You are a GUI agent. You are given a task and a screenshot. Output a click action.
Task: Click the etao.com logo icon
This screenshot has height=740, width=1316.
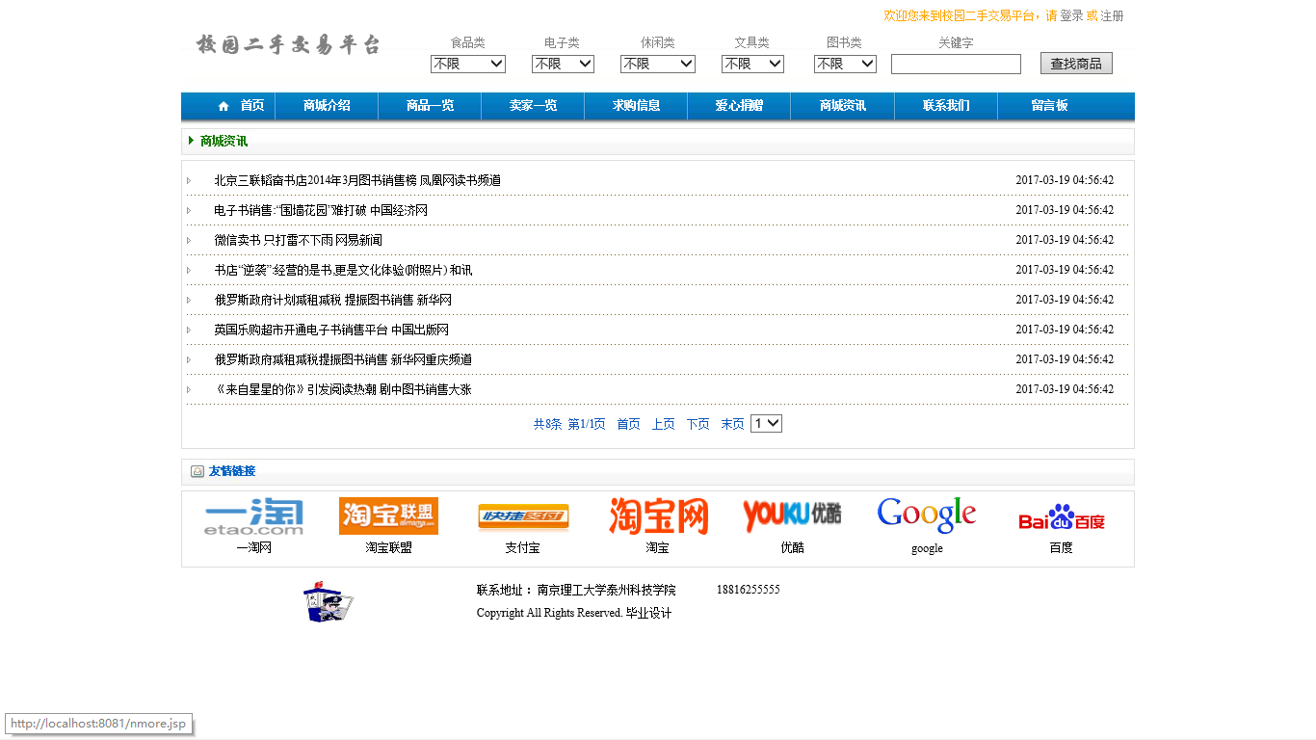coord(253,516)
